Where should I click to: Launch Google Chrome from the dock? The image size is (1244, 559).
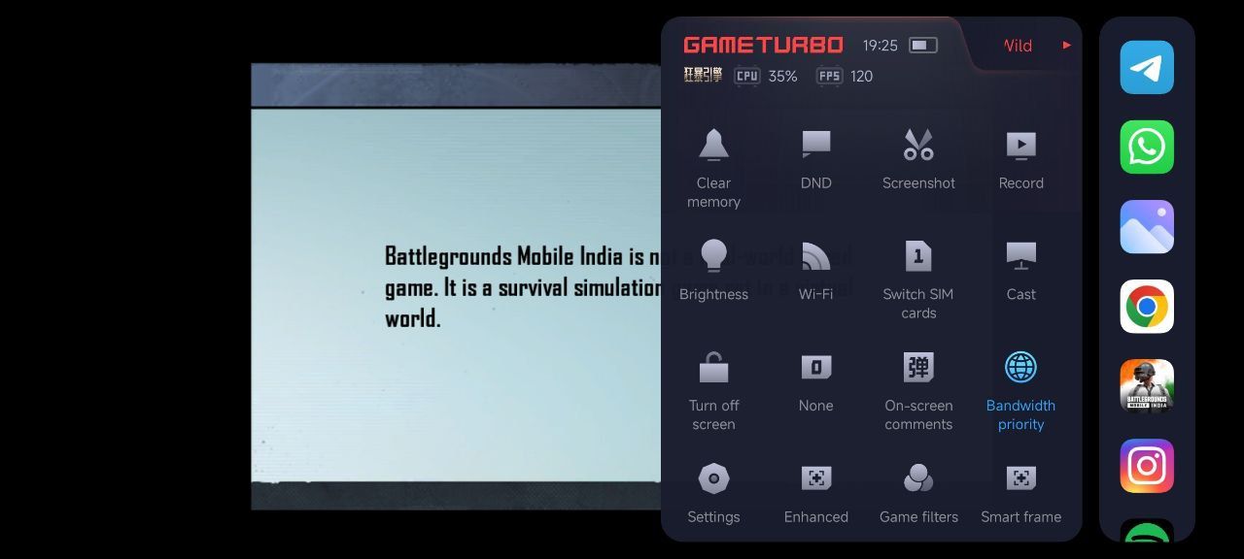[x=1147, y=307]
